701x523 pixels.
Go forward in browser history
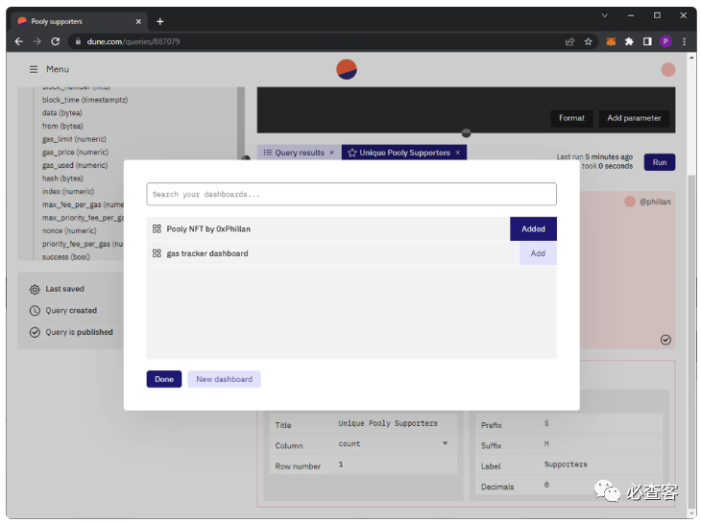[37, 41]
